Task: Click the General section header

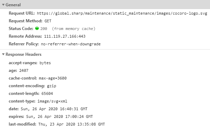Action: pyautogui.click(x=105, y=5)
